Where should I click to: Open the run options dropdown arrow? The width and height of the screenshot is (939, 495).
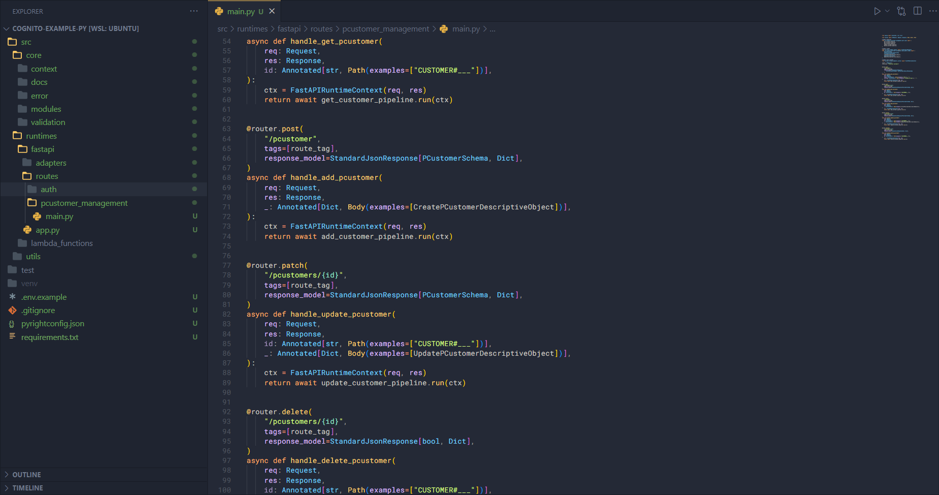(888, 11)
